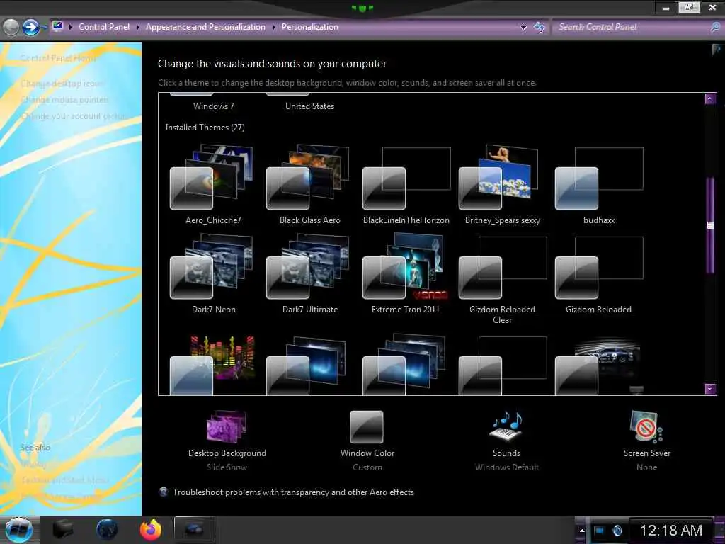Click the Forward navigation arrow
Viewport: 725px width, 544px height.
coord(31,28)
